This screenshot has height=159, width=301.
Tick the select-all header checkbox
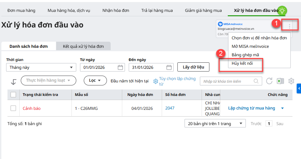click(13, 95)
